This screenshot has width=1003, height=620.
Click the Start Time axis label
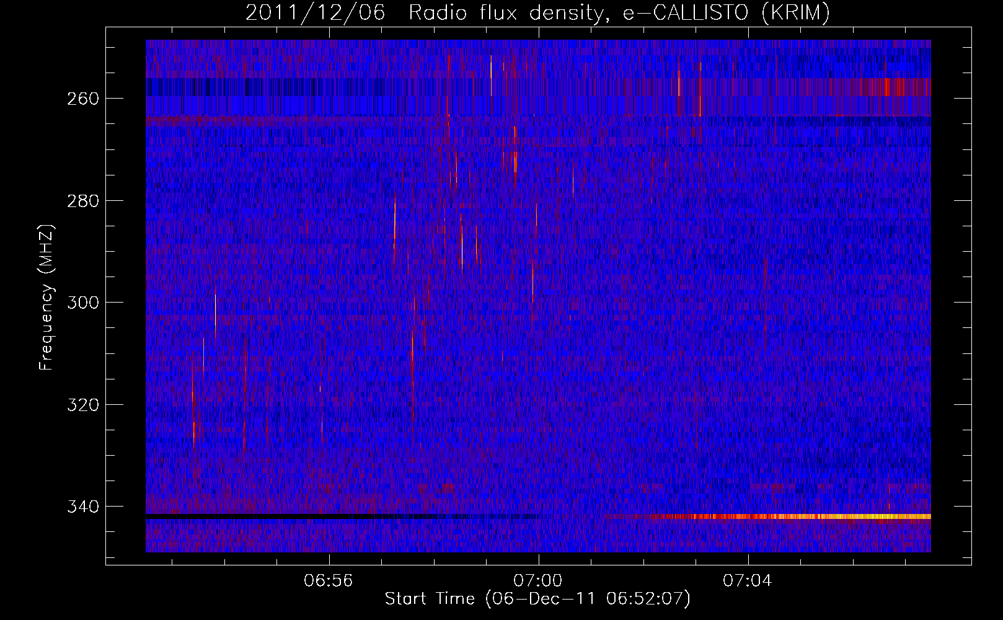[x=537, y=599]
